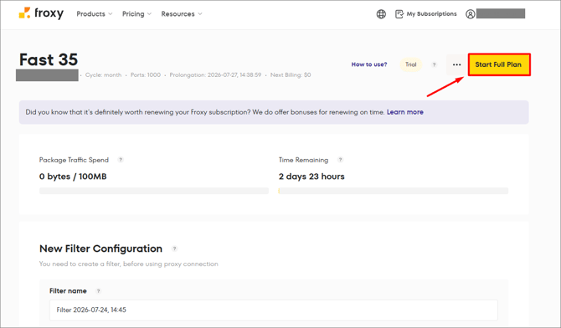
Task: Open the user account avatar icon
Action: [470, 14]
